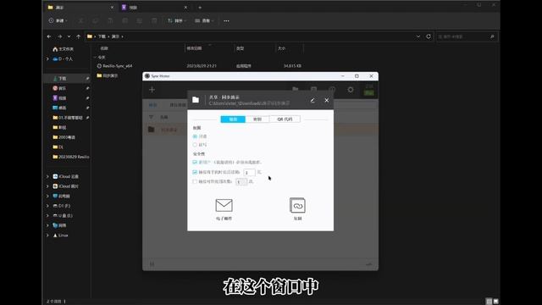
Task: Open the View dropdown in Explorer toolbar
Action: pyautogui.click(x=204, y=20)
